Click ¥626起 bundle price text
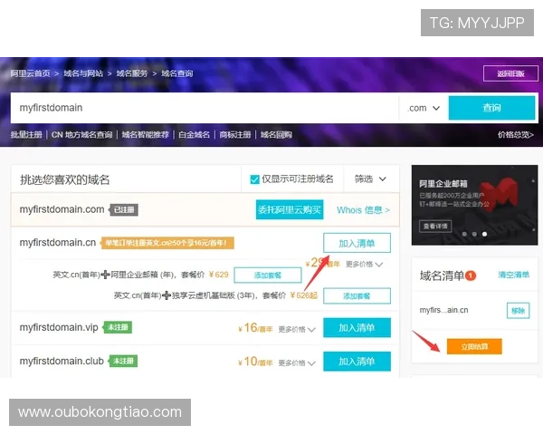This screenshot has width=543, height=435. pyautogui.click(x=304, y=295)
